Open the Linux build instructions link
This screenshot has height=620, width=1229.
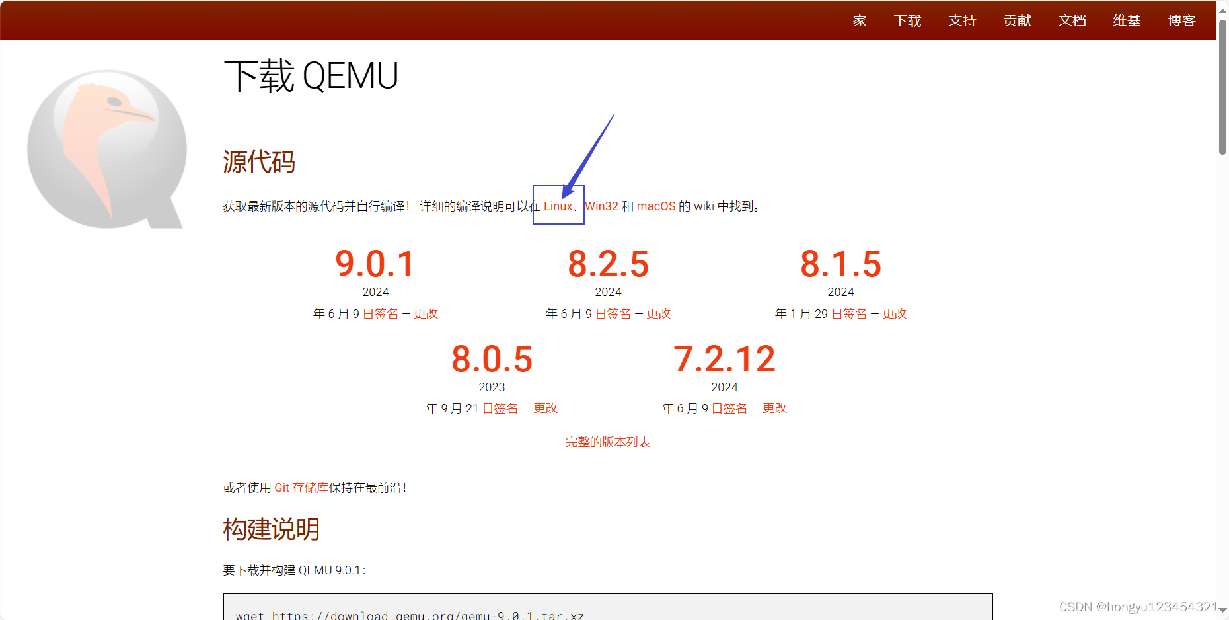point(558,206)
